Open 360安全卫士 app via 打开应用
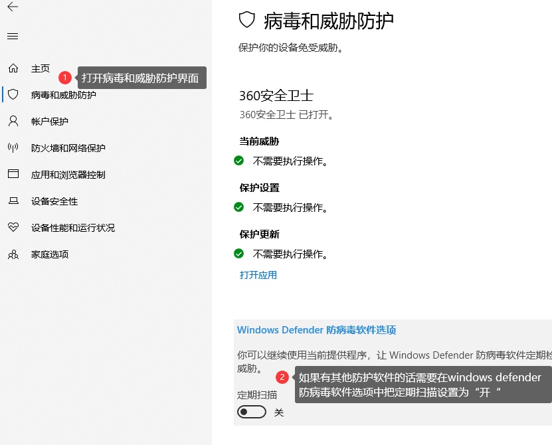The height and width of the screenshot is (445, 552). (x=258, y=274)
